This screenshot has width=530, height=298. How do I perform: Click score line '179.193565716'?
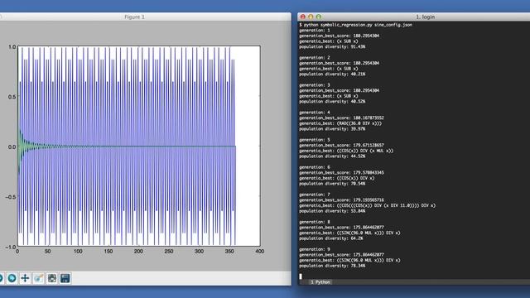tap(341, 199)
